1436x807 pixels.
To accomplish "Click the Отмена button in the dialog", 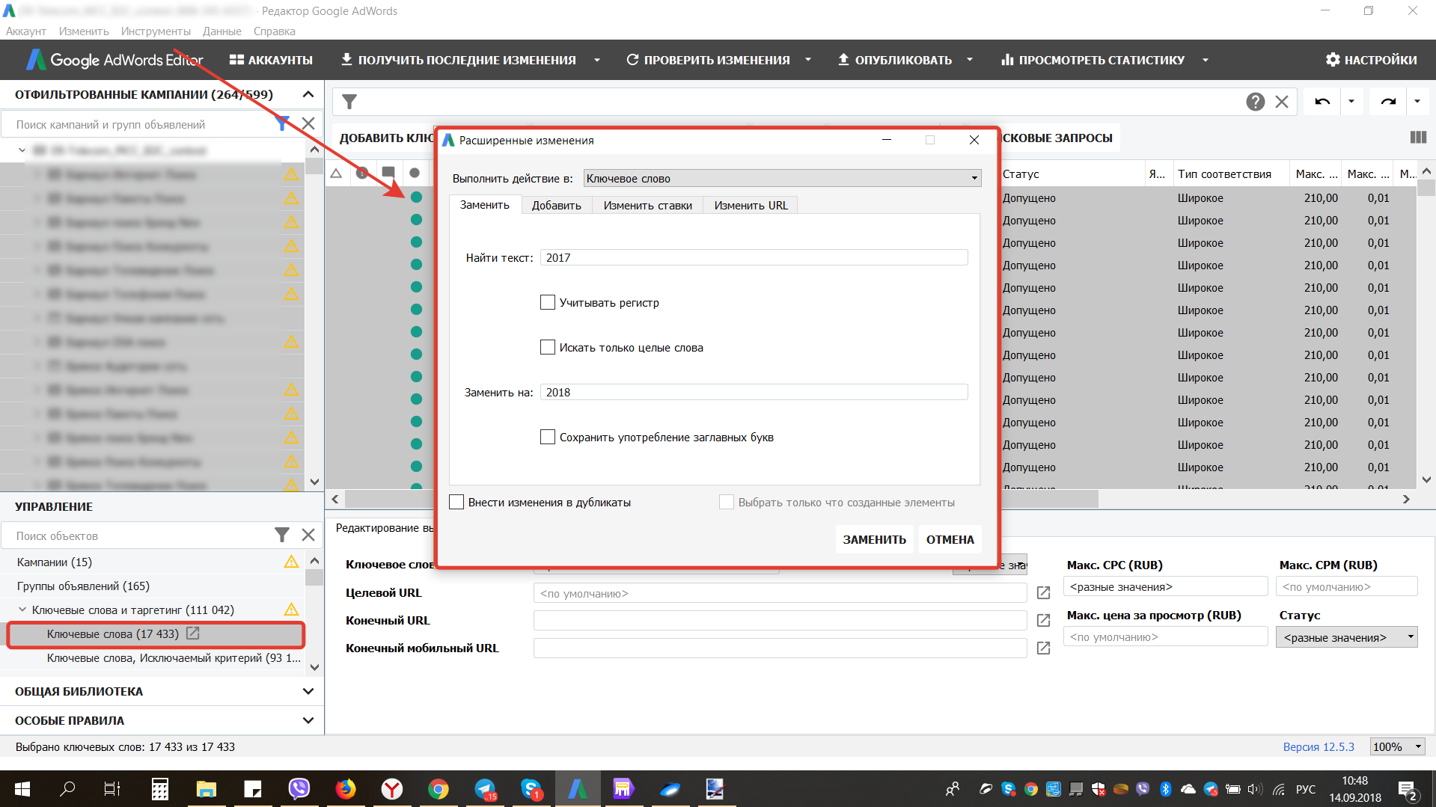I will pyautogui.click(x=950, y=539).
